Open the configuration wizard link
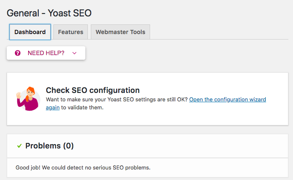The width and height of the screenshot is (293, 180). tap(227, 99)
